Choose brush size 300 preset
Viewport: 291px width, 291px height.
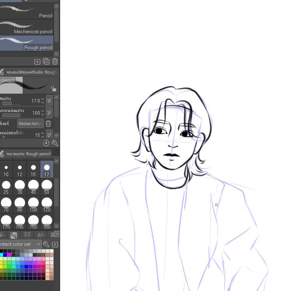(x=47, y=221)
